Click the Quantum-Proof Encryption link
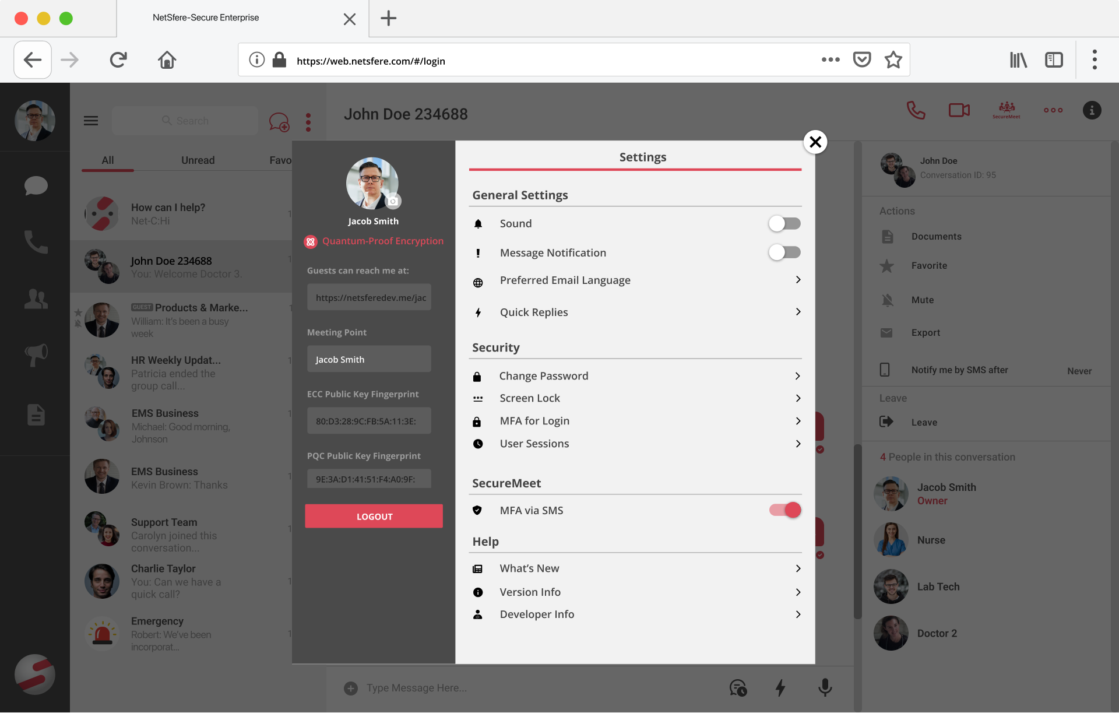 click(x=382, y=241)
